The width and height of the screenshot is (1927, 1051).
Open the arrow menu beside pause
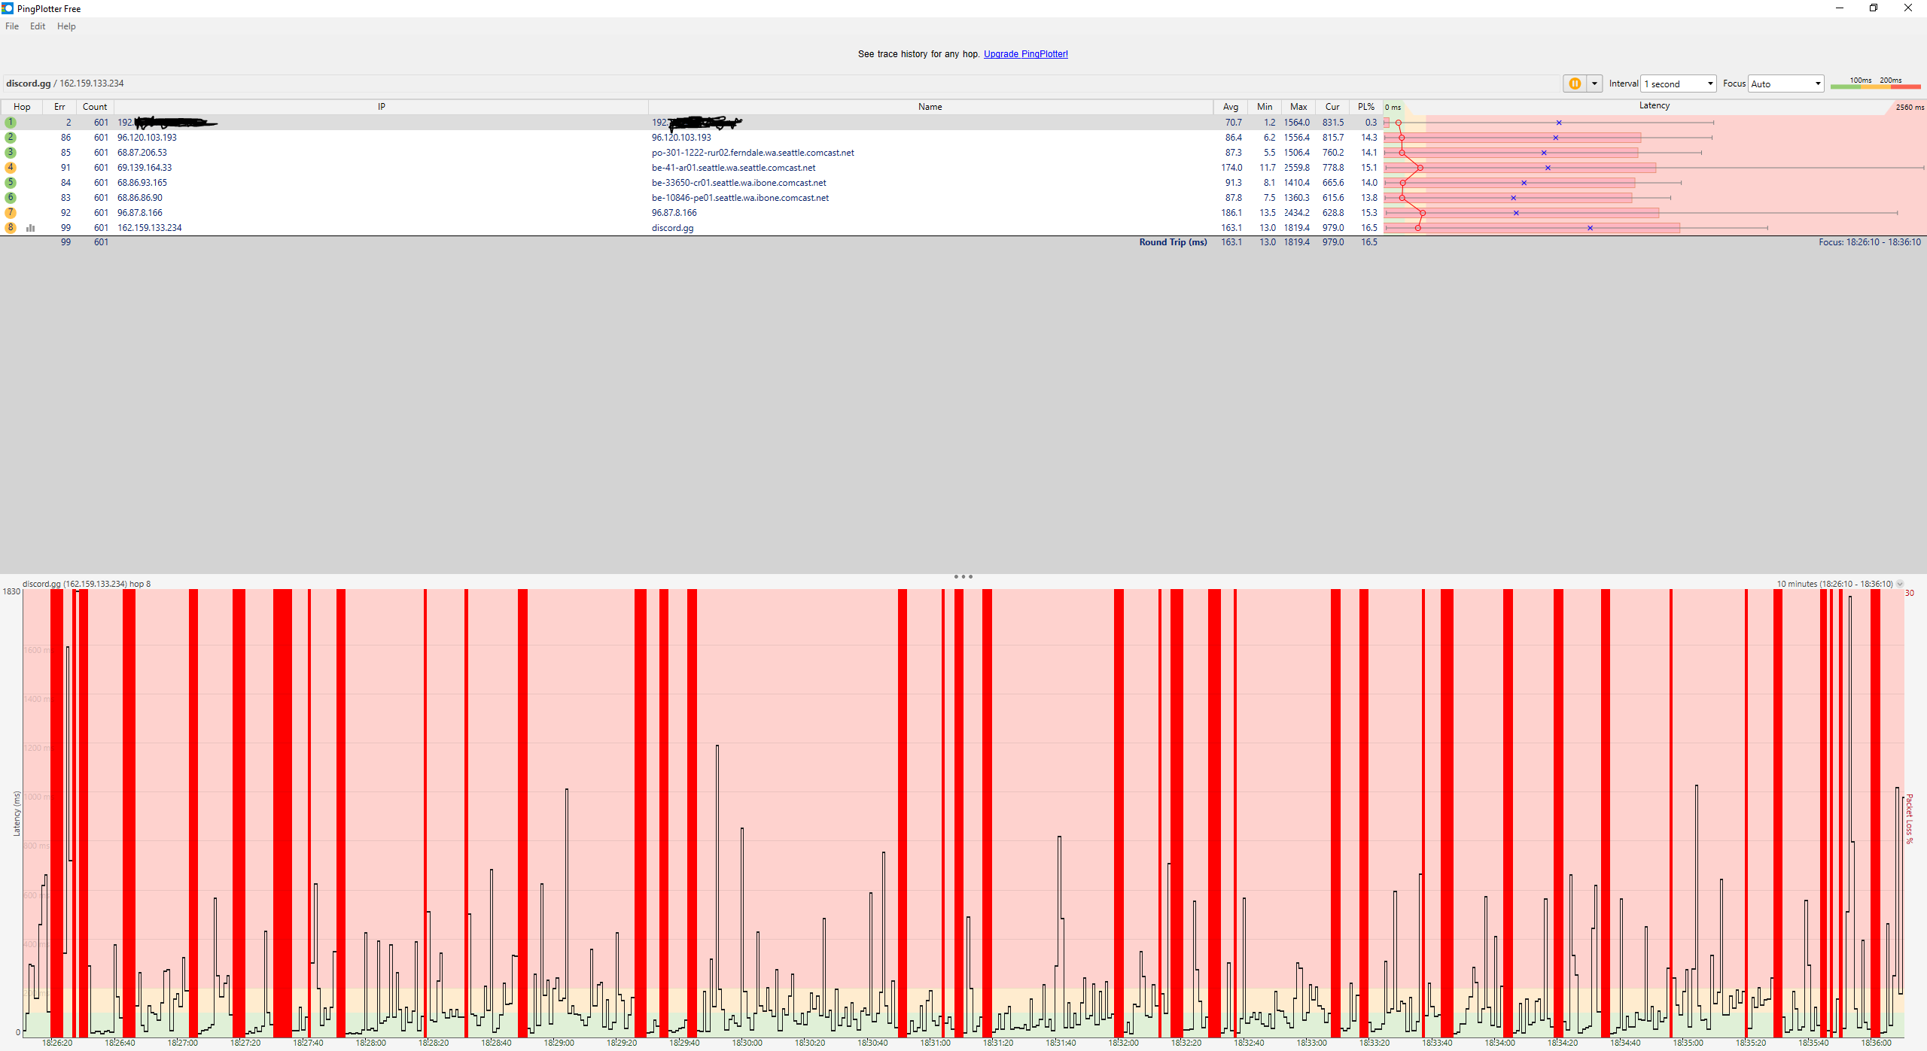[x=1594, y=84]
